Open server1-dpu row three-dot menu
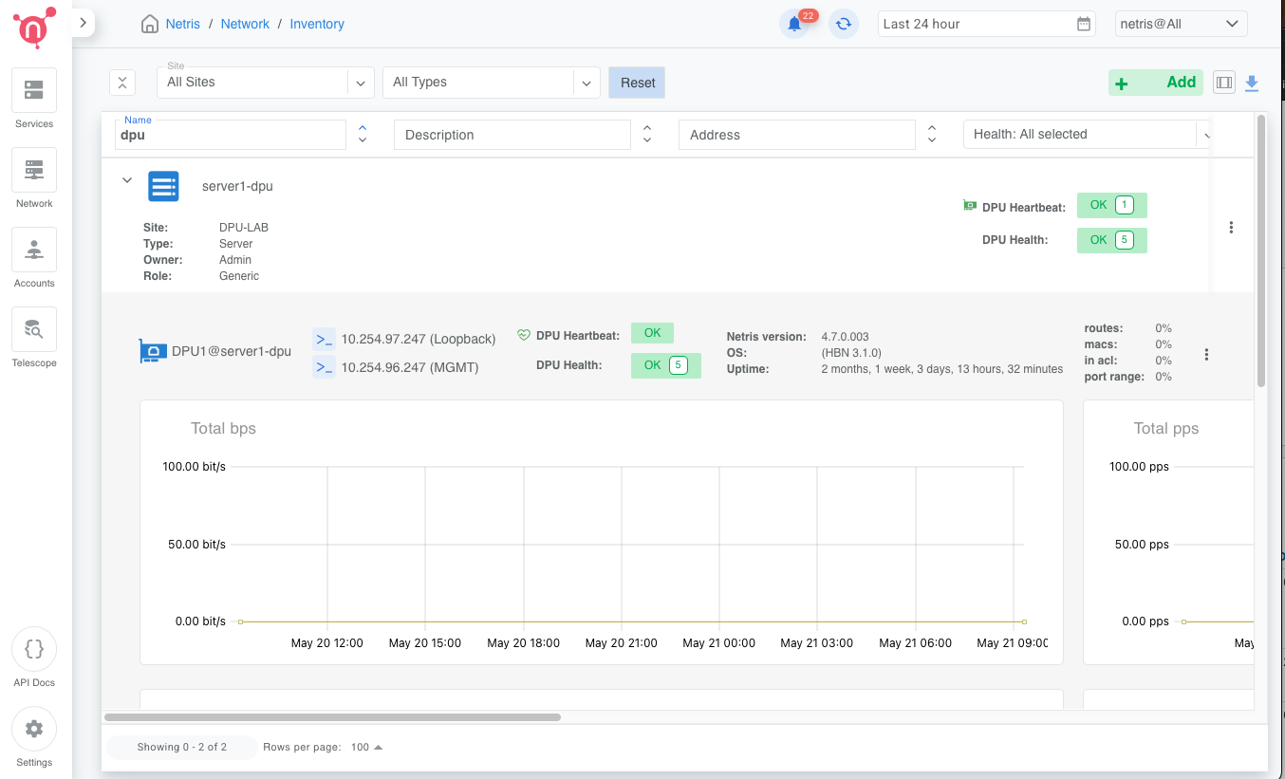The width and height of the screenshot is (1285, 779). 1231,228
